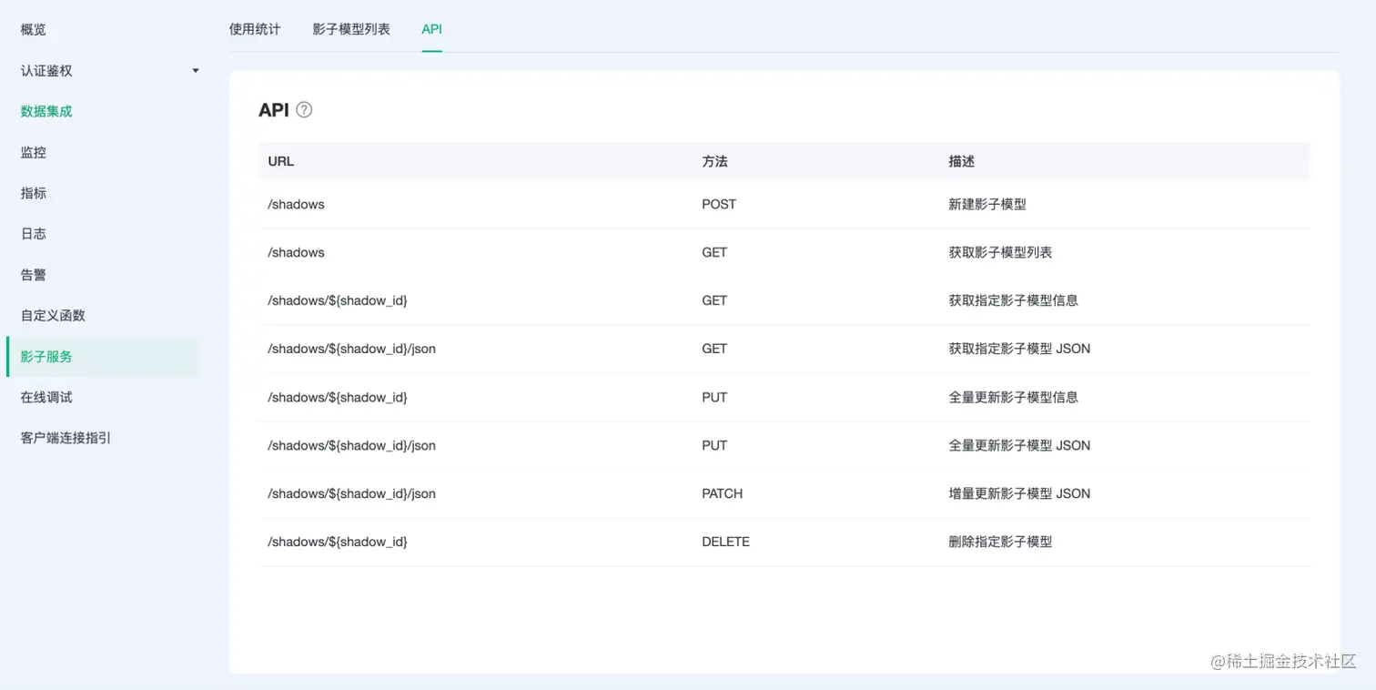This screenshot has height=690, width=1376.
Task: Select 数据集成 in the navigation
Action: click(x=46, y=111)
